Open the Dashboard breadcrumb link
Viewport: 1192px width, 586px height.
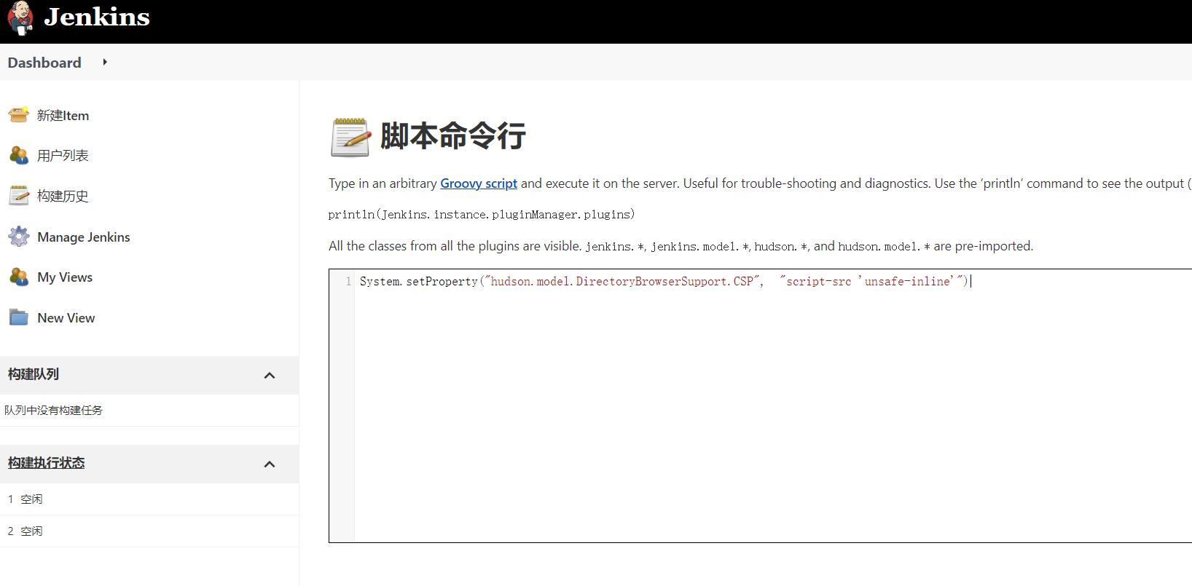pyautogui.click(x=44, y=63)
